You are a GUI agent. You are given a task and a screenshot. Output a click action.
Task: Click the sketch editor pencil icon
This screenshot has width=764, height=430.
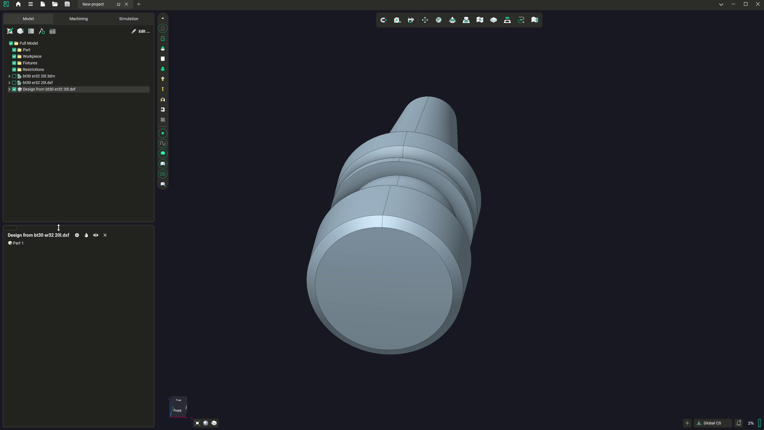click(10, 31)
